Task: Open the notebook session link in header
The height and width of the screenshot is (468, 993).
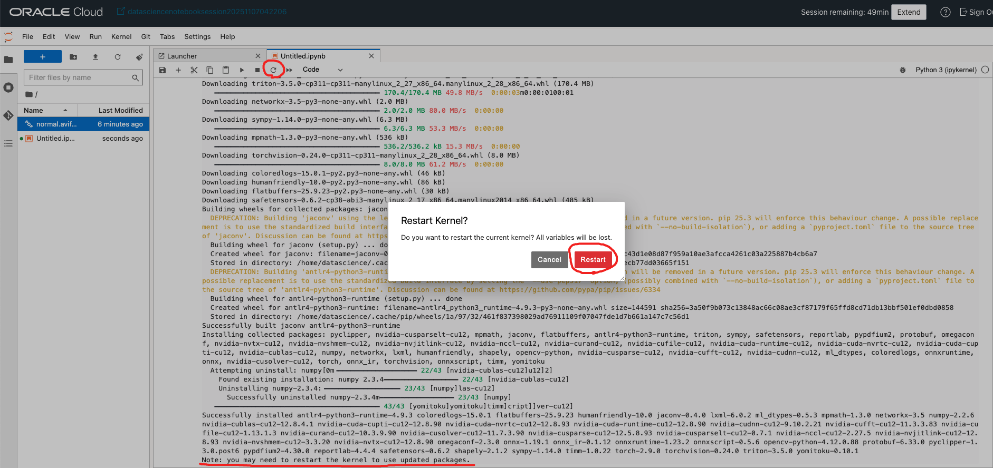Action: (202, 12)
